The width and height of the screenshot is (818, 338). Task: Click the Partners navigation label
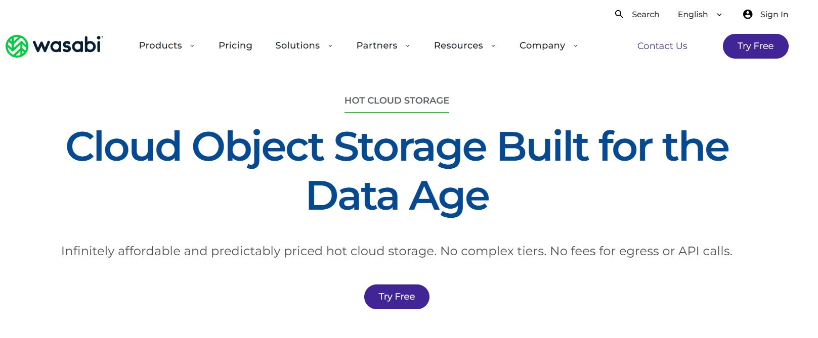377,45
